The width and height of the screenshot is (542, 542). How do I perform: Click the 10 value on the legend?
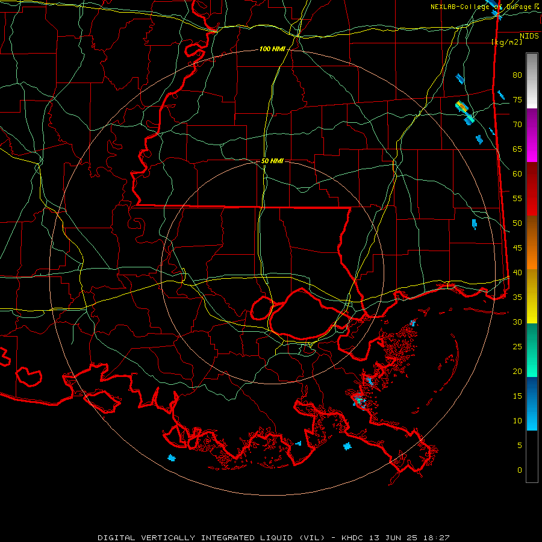(x=517, y=421)
